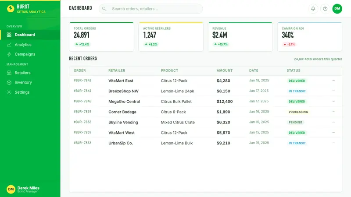The width and height of the screenshot is (351, 197).
Task: Click the $12,400 amount cell
Action: 225,102
